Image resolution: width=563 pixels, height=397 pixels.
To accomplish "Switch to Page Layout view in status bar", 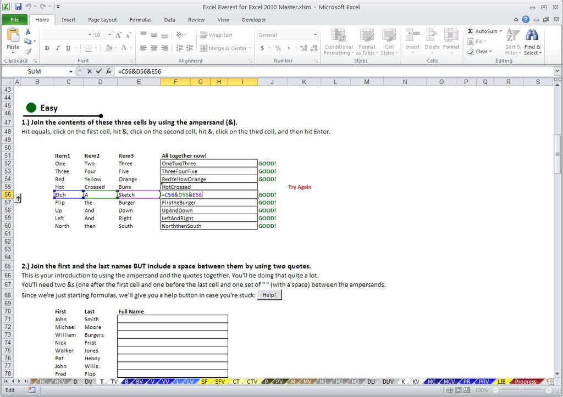I will pyautogui.click(x=458, y=390).
